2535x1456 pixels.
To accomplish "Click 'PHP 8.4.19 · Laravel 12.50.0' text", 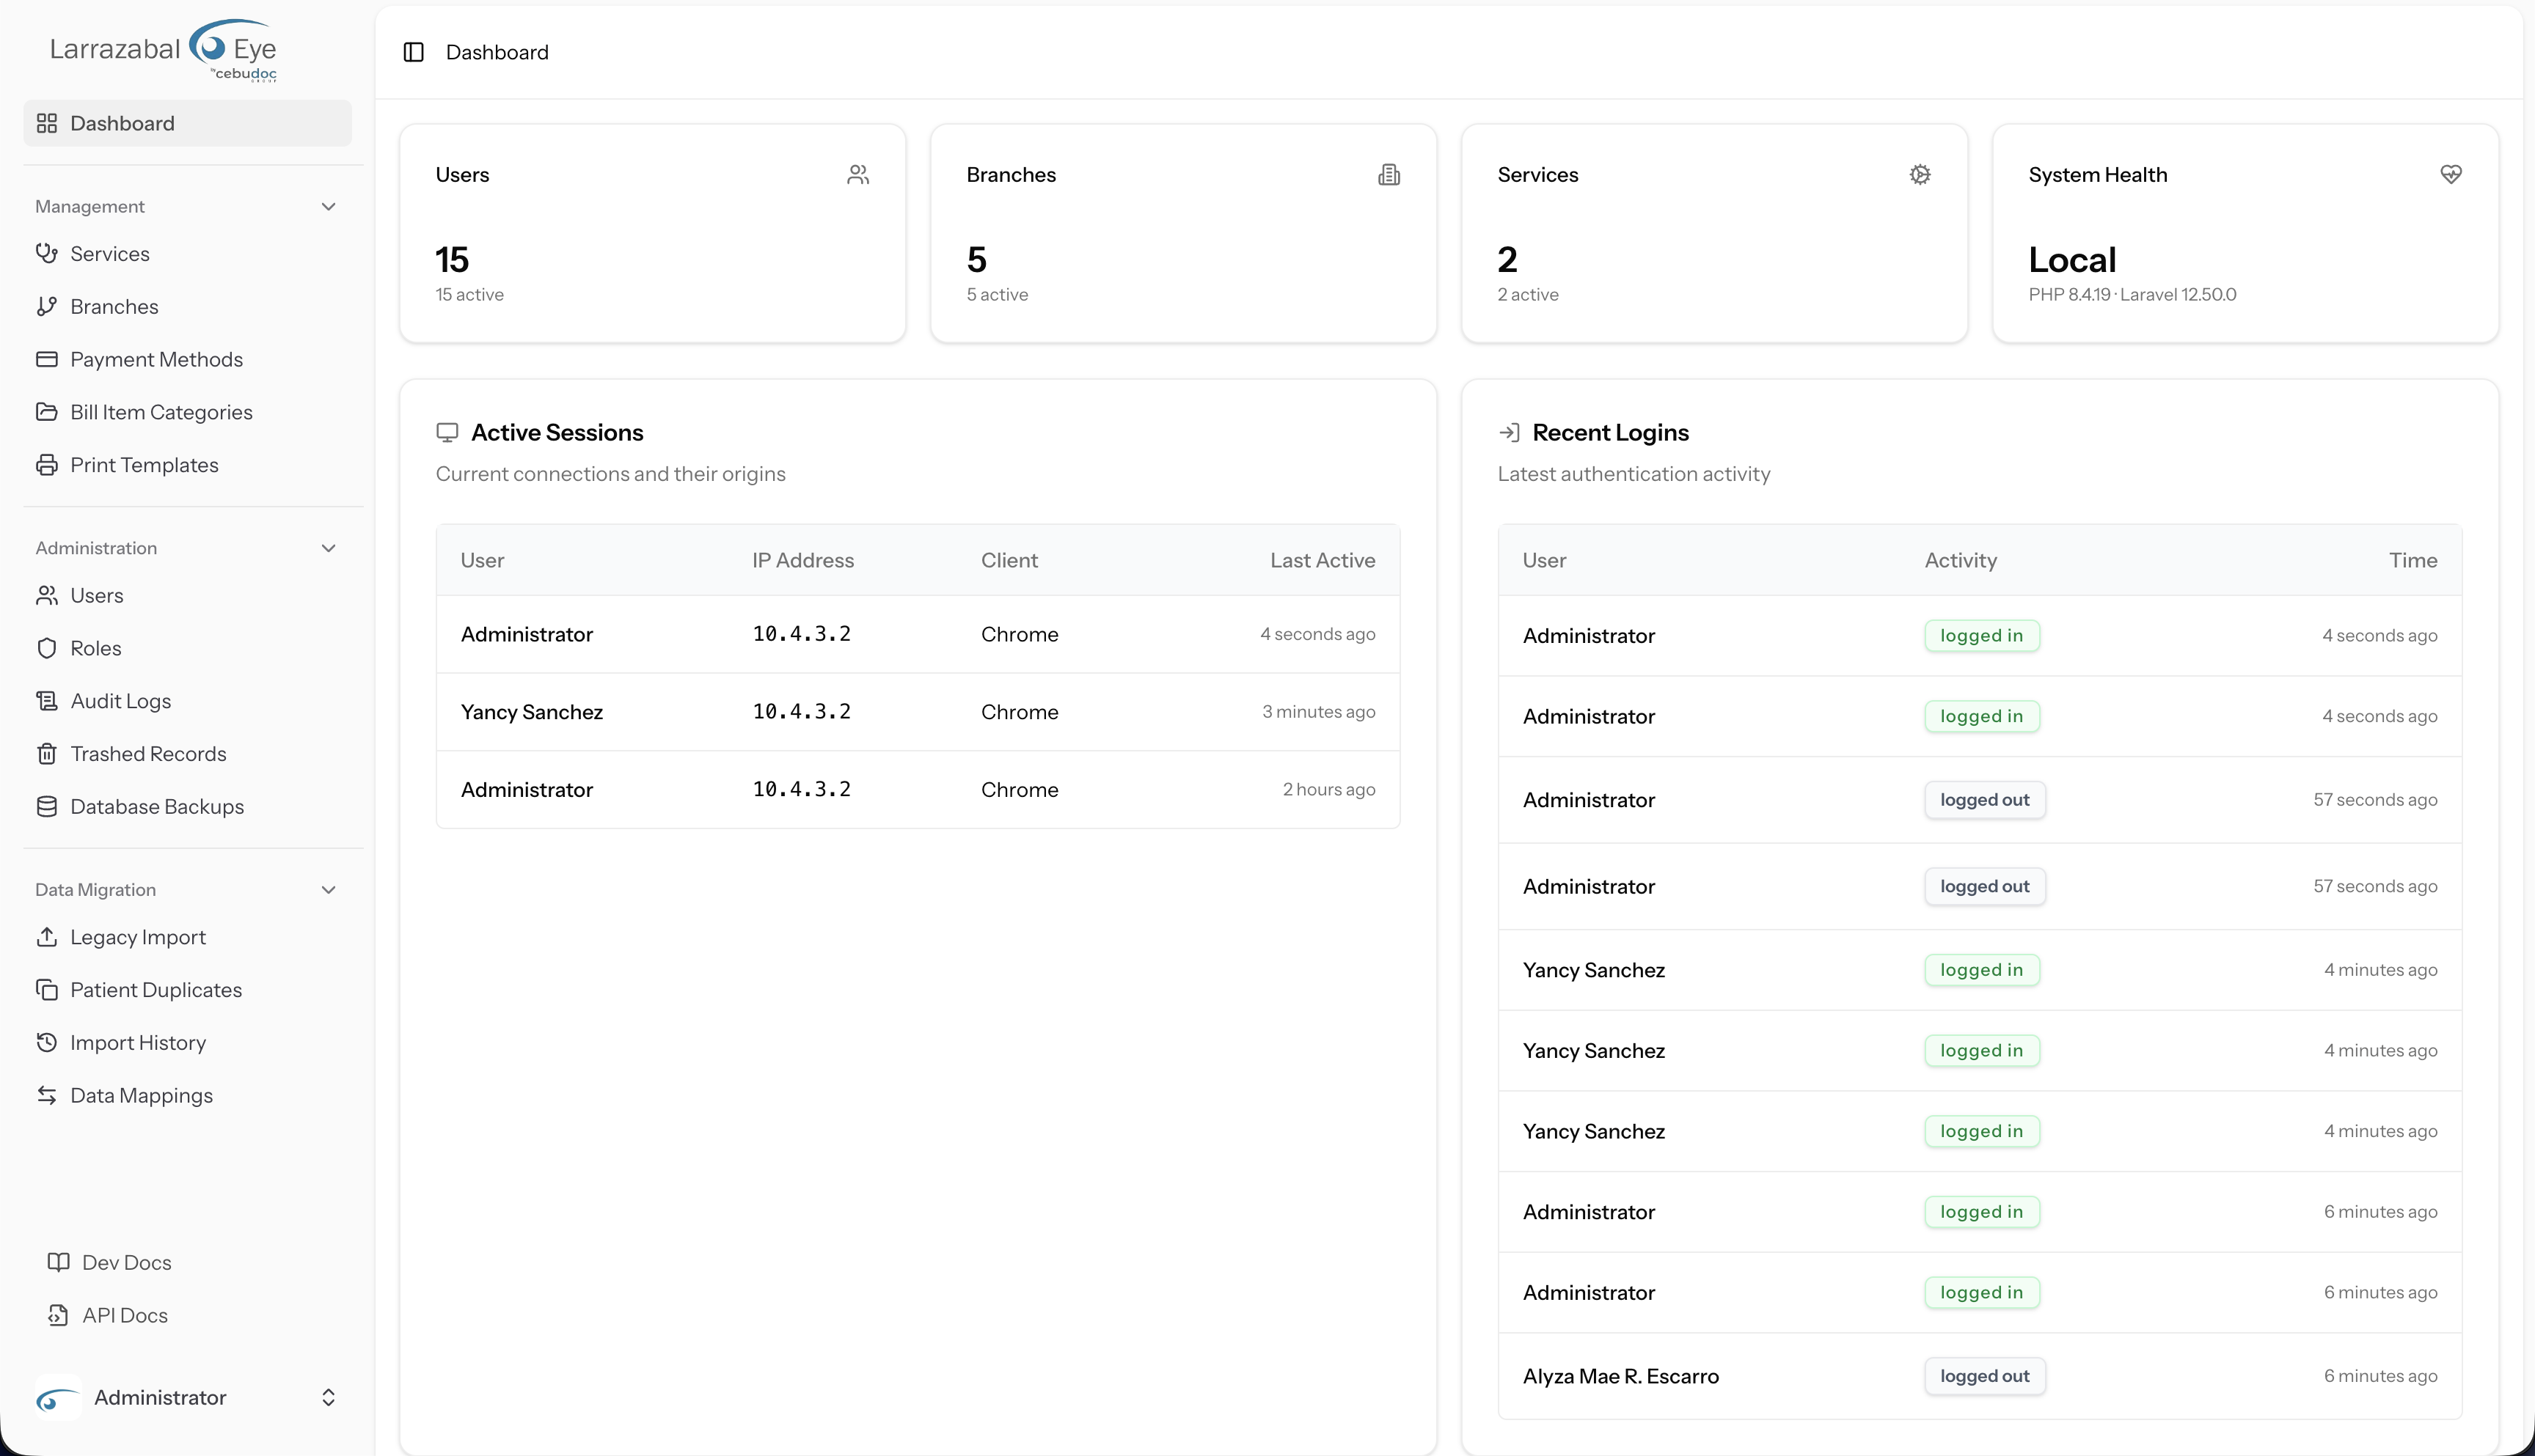I will click(x=2132, y=294).
